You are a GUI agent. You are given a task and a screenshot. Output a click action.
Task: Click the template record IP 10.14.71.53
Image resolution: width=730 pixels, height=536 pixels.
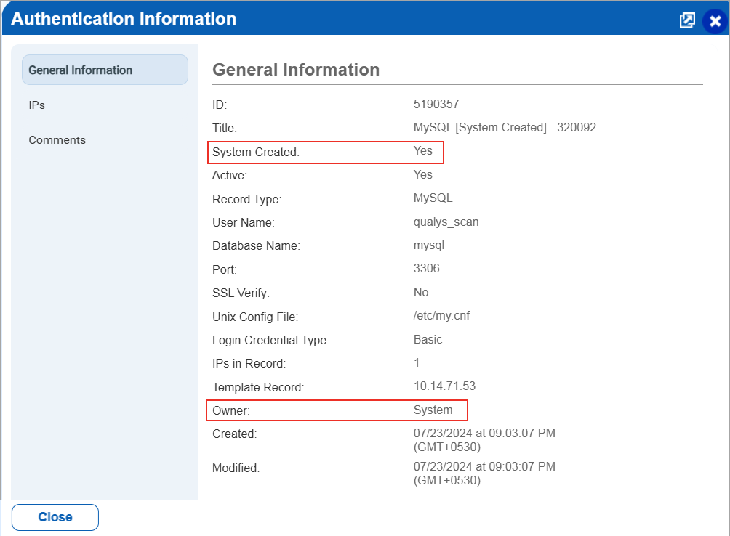point(444,386)
